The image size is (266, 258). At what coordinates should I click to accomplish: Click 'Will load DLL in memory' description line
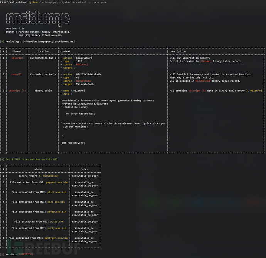211,74
